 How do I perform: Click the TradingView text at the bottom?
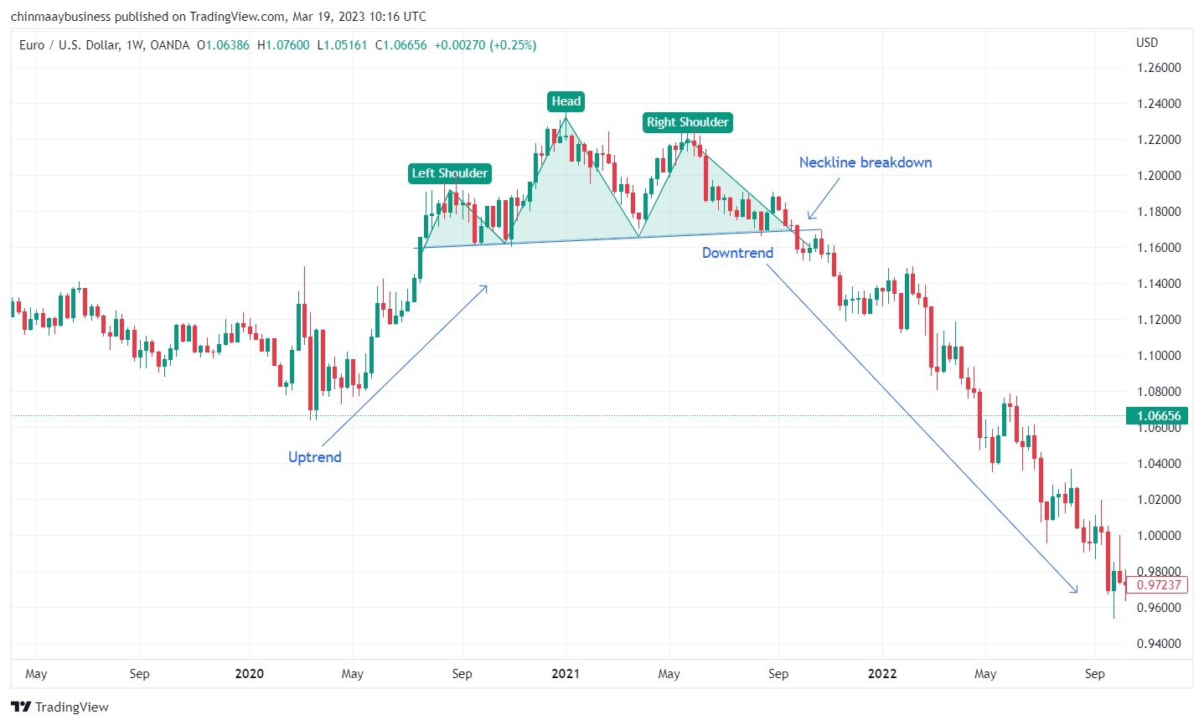tap(72, 707)
